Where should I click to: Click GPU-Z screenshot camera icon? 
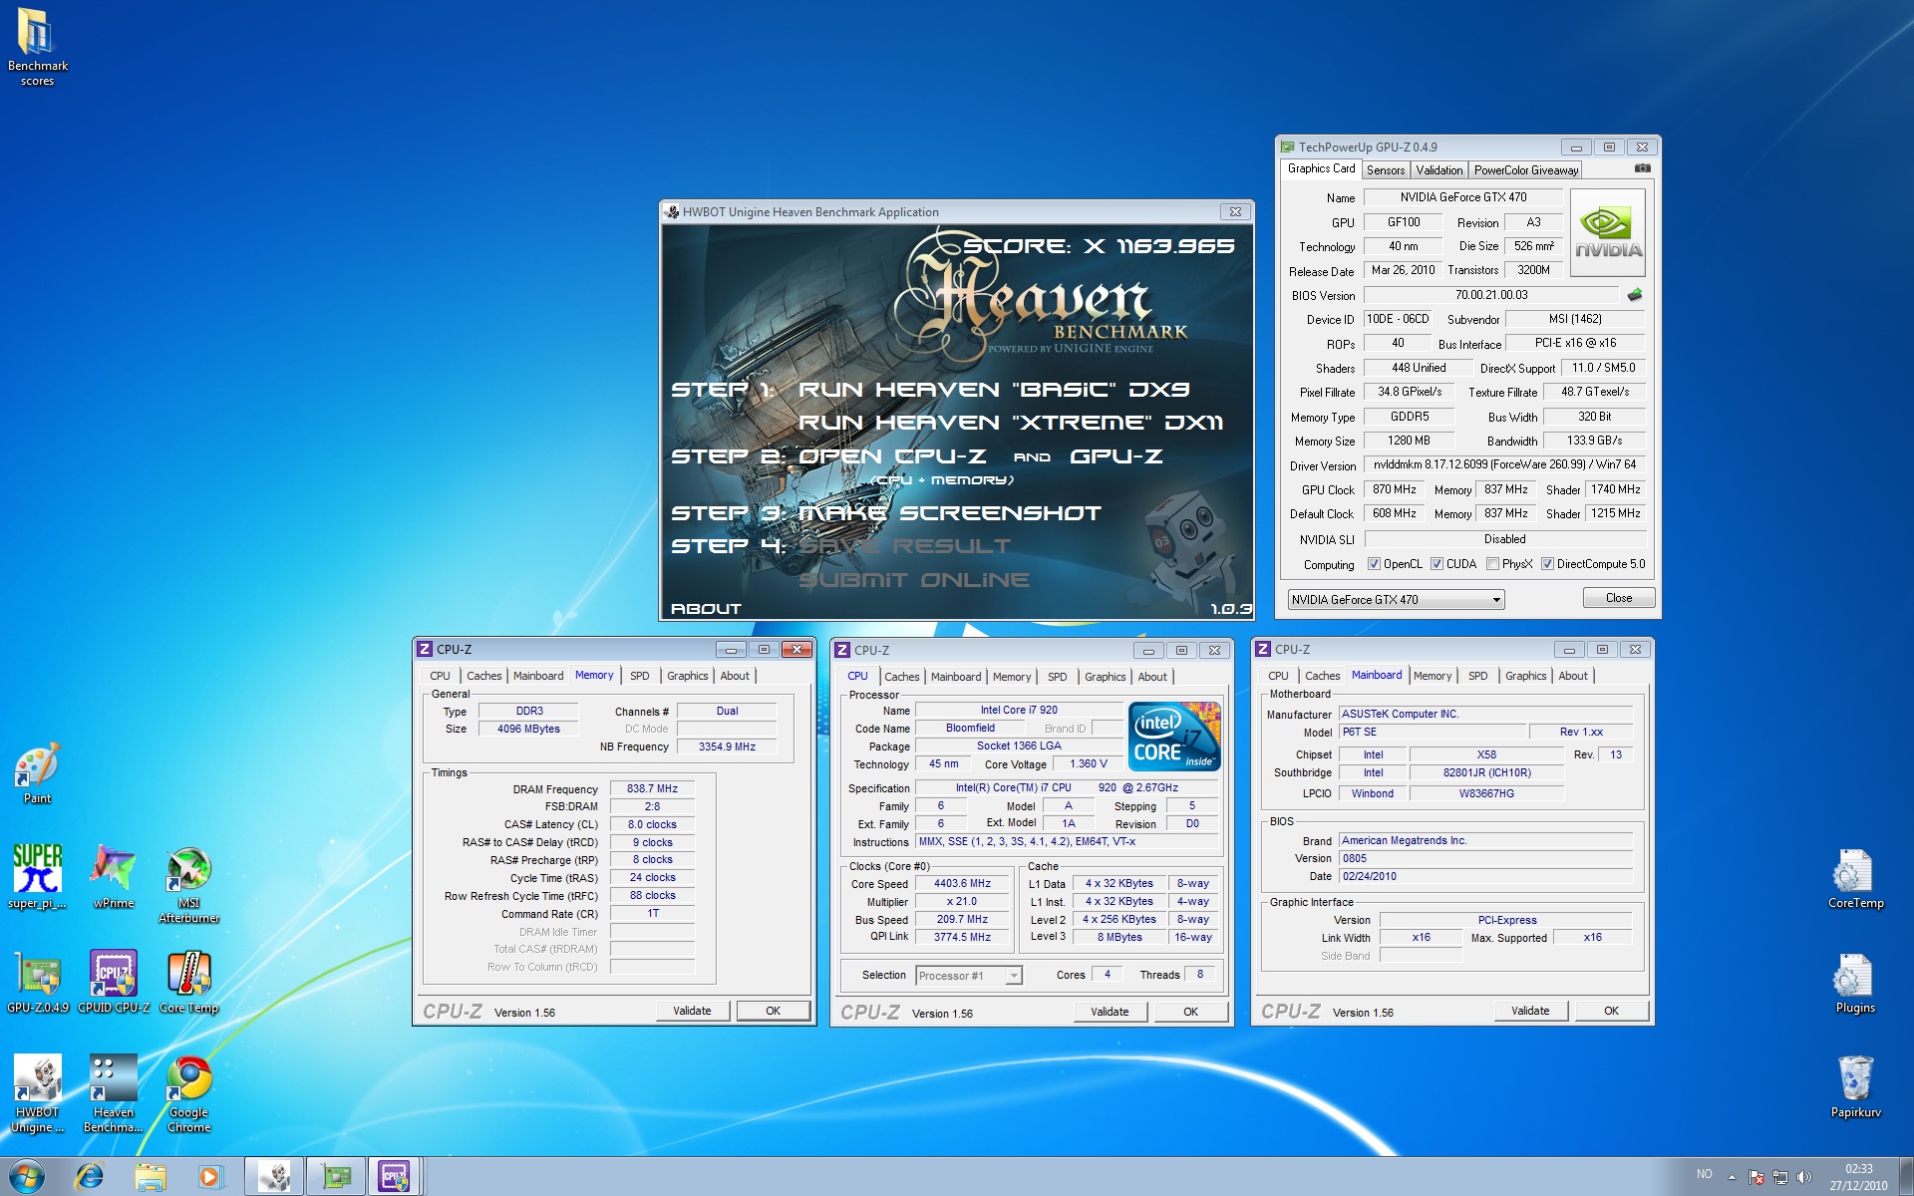point(1642,168)
